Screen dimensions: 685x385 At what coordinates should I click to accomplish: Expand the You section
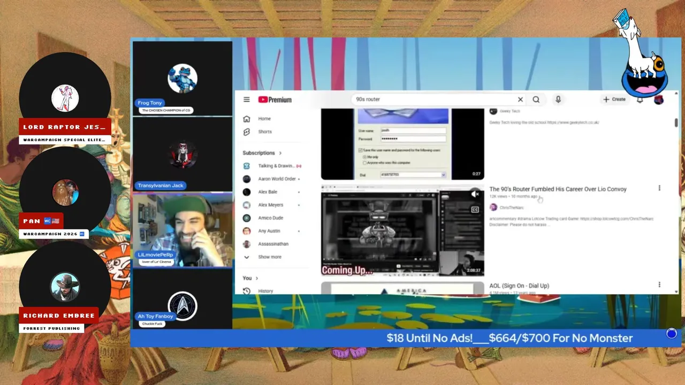tap(250, 278)
